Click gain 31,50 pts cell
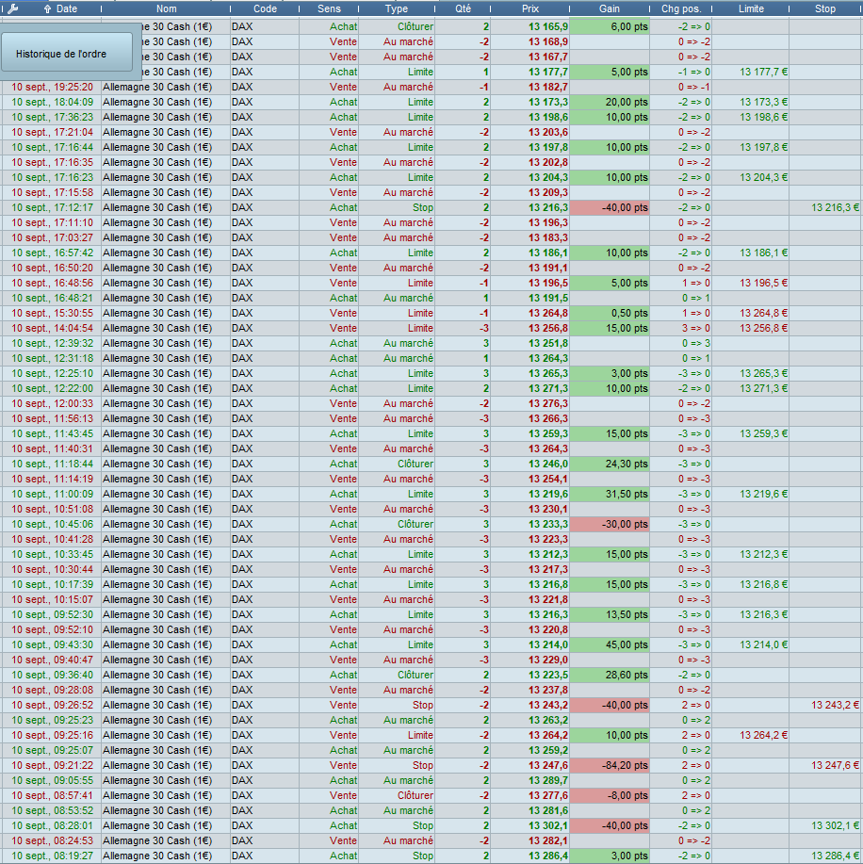The image size is (863, 864). click(x=610, y=494)
